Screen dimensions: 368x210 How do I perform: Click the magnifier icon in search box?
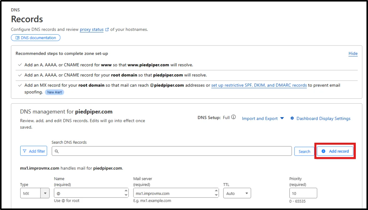pyautogui.click(x=57, y=151)
